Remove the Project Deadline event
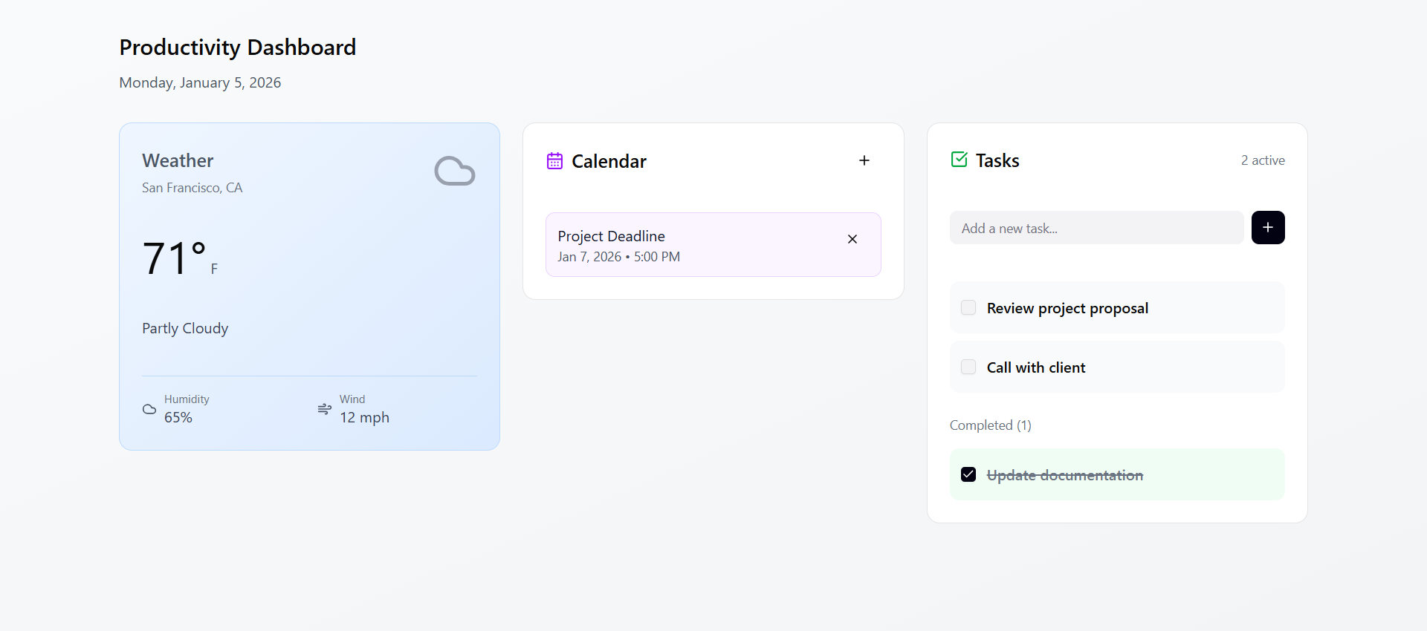Image resolution: width=1427 pixels, height=631 pixels. (x=852, y=239)
